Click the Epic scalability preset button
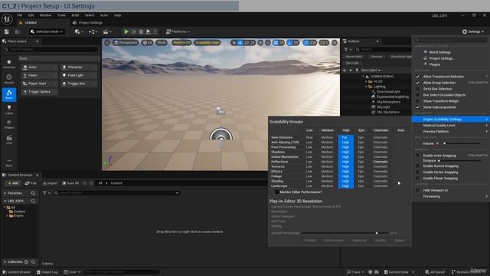This screenshot has width=490, height=276. tap(361, 130)
